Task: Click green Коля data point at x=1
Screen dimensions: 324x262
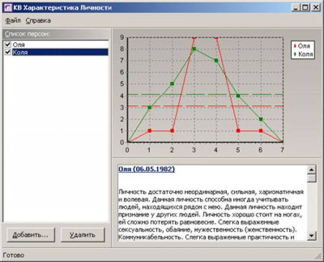Action: pyautogui.click(x=149, y=108)
